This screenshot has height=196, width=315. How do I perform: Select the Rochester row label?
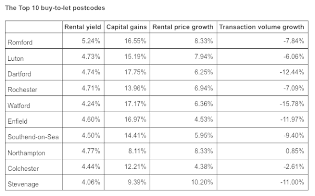pyautogui.click(x=22, y=90)
